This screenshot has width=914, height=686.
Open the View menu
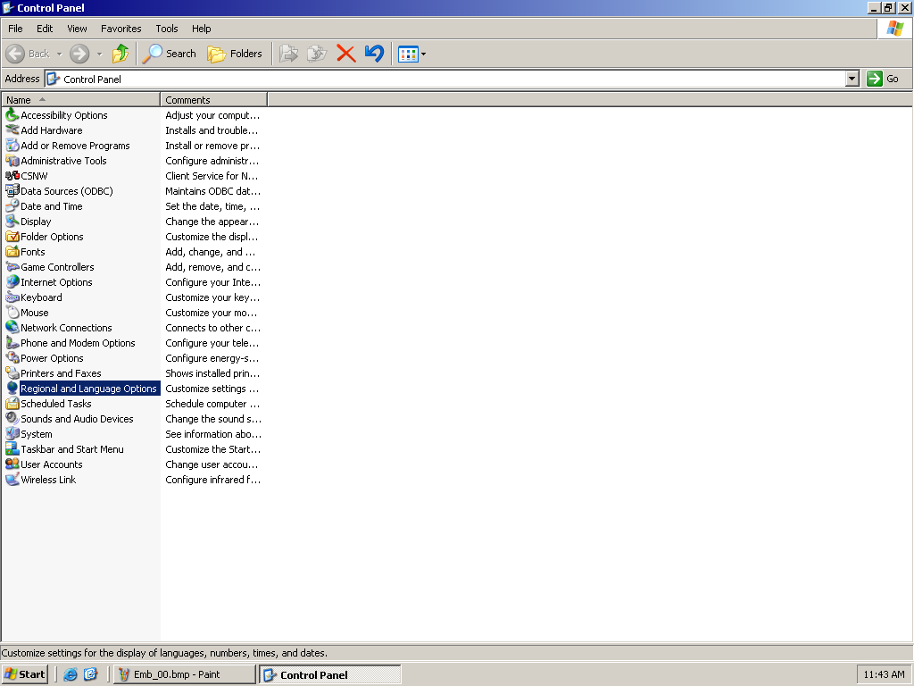[77, 29]
